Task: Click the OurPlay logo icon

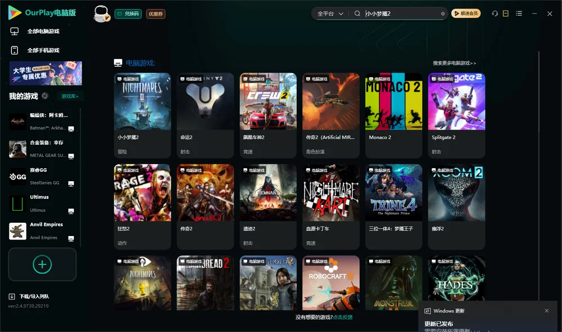Action: tap(15, 12)
